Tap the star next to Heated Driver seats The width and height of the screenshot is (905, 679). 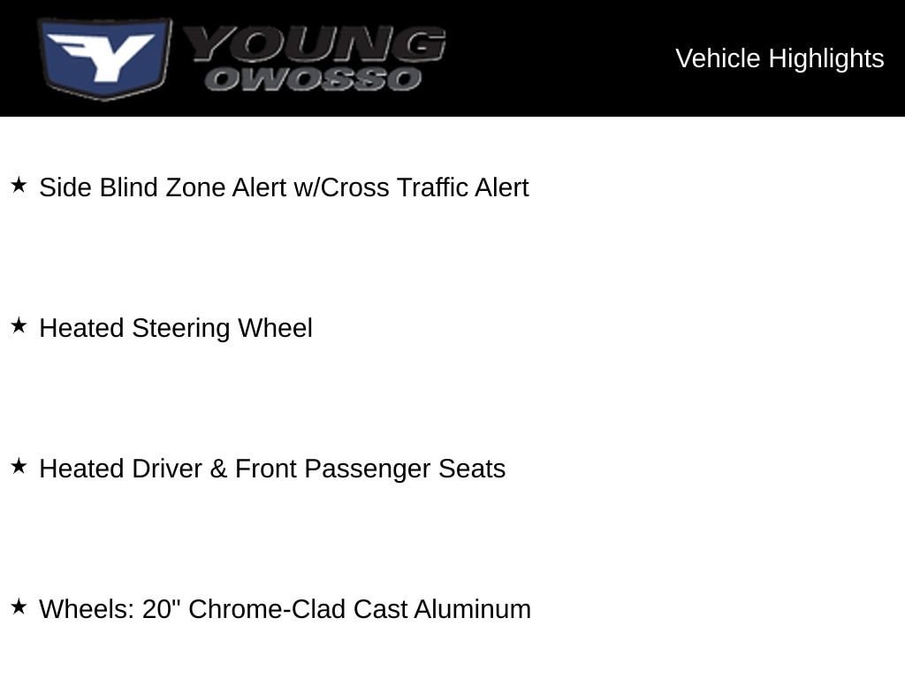pos(19,467)
